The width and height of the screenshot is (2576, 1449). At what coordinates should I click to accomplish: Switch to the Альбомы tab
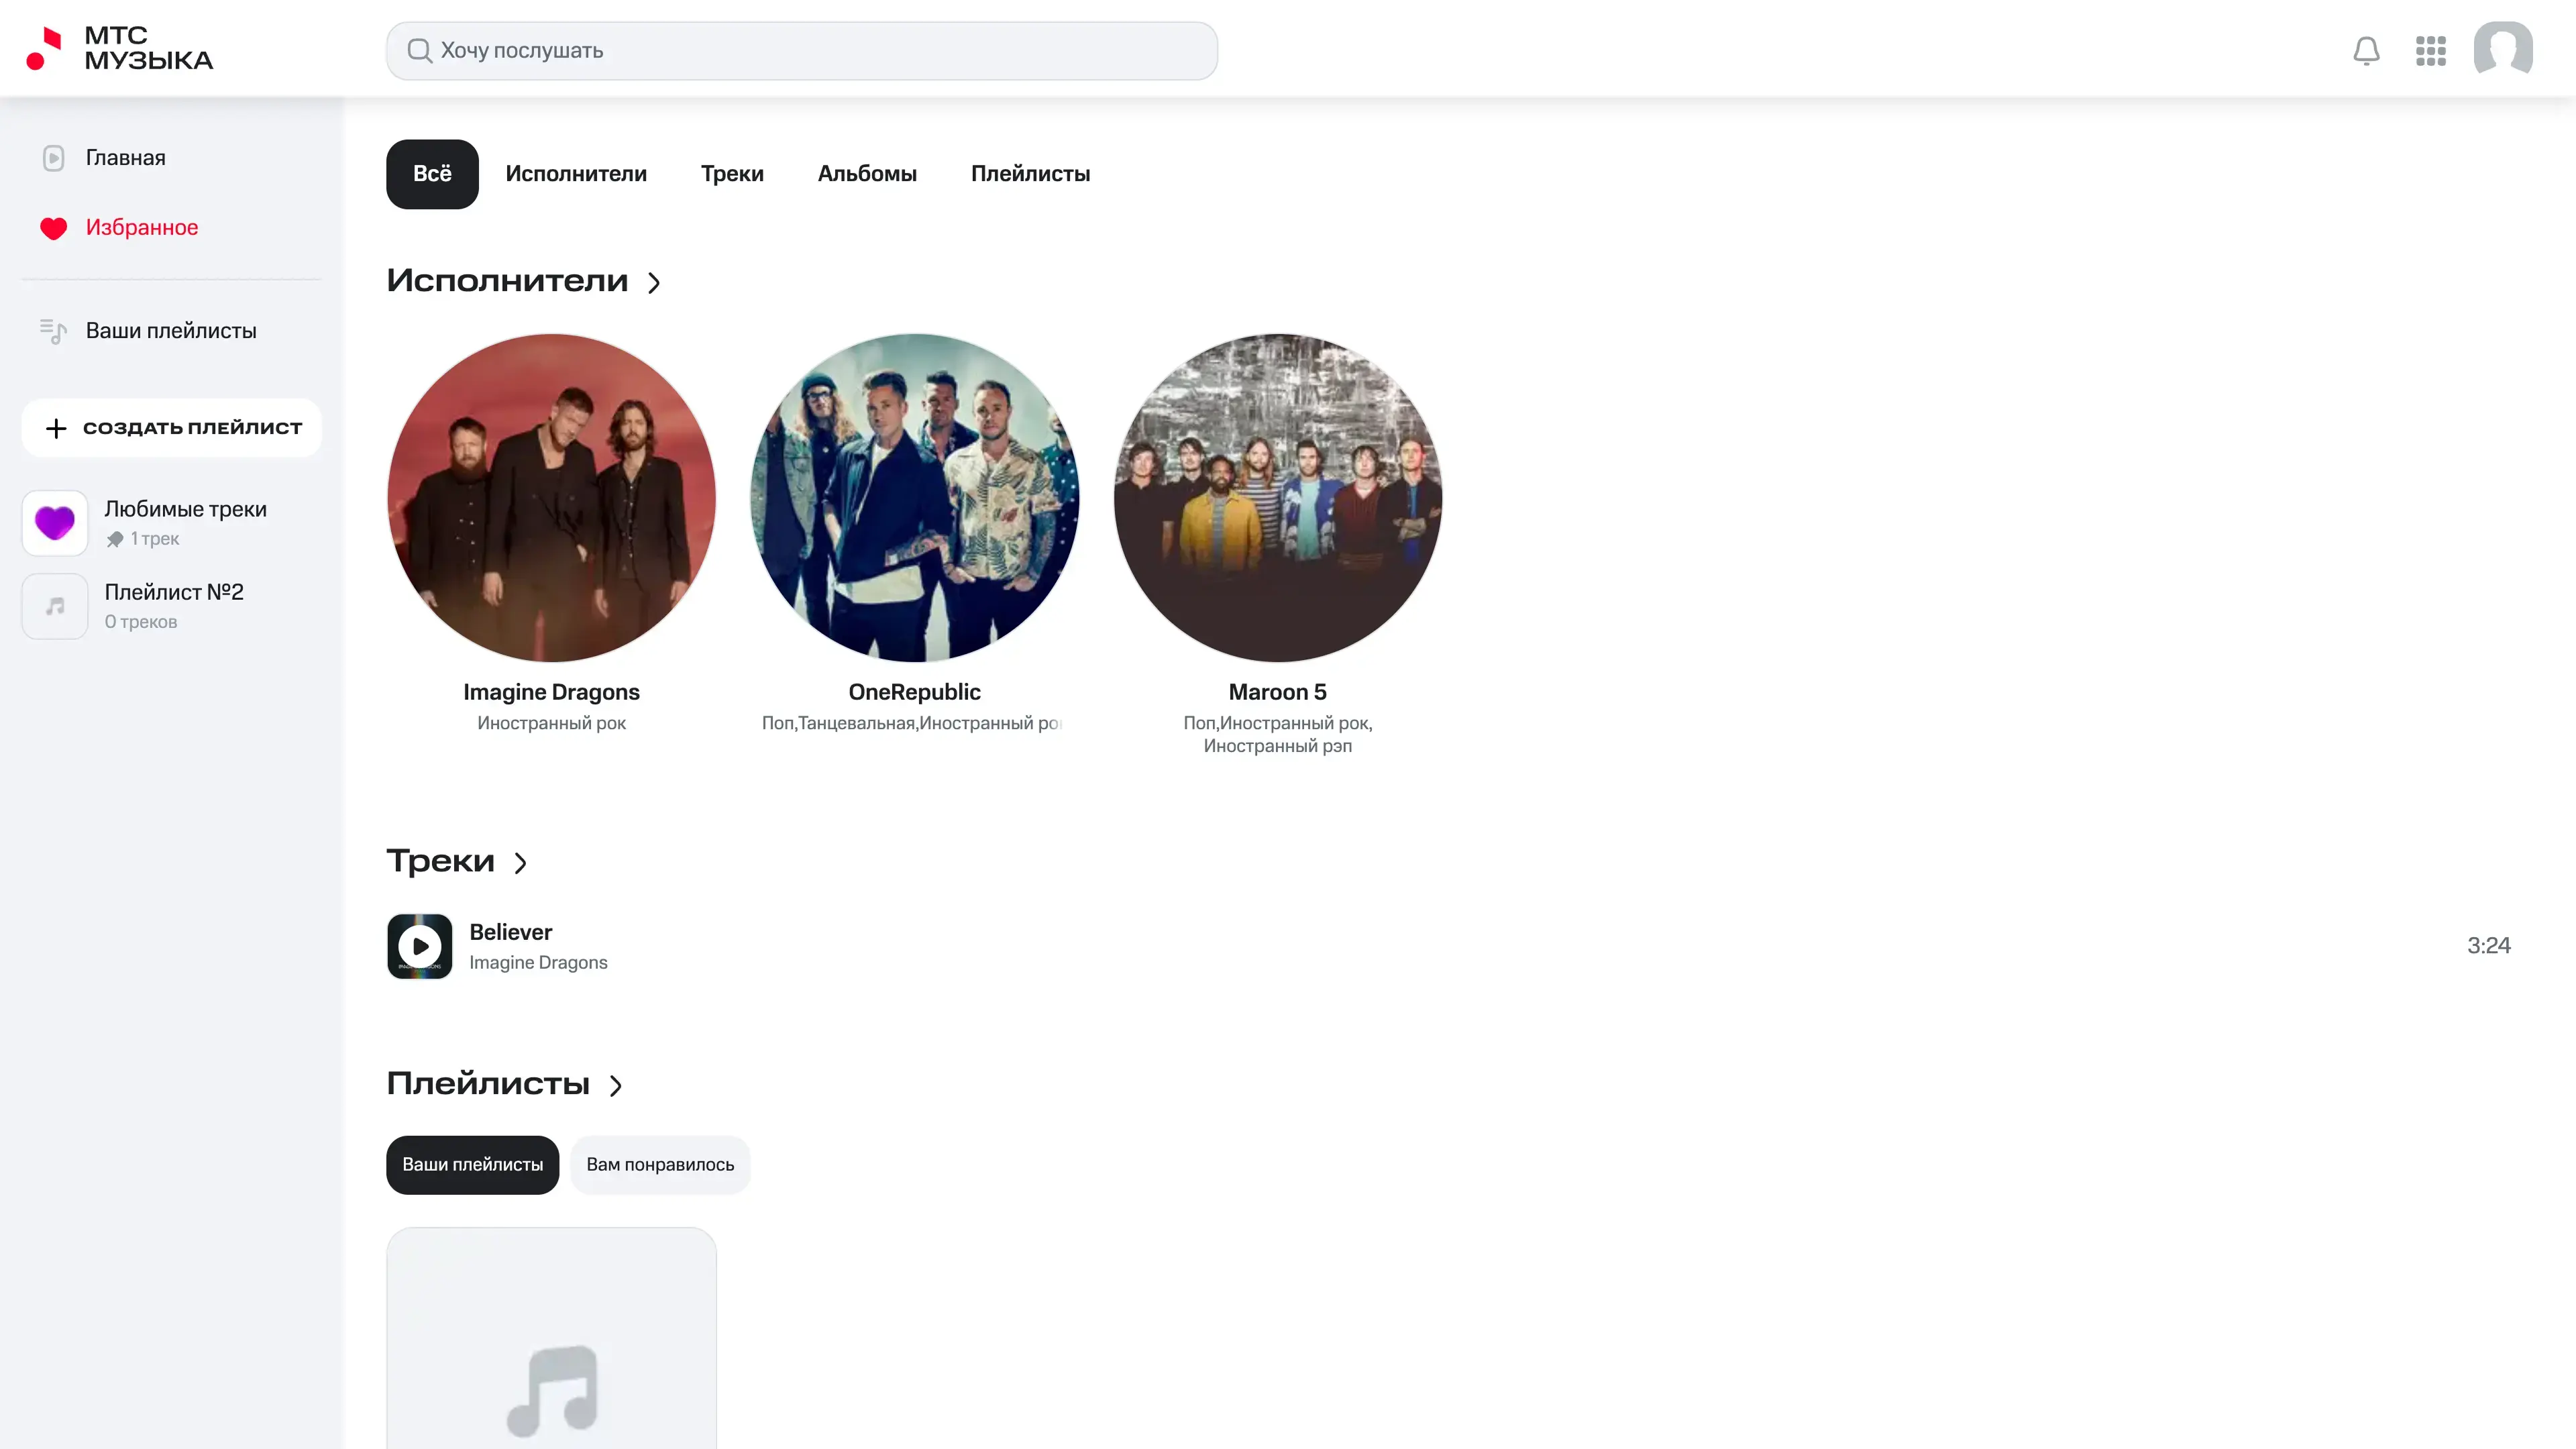[867, 174]
